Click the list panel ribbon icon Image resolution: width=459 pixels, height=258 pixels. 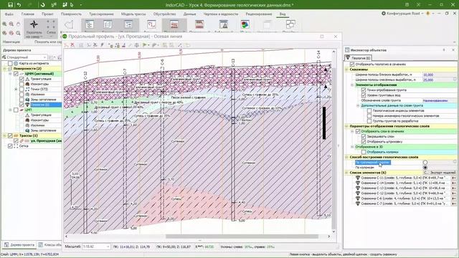pyautogui.click(x=128, y=25)
